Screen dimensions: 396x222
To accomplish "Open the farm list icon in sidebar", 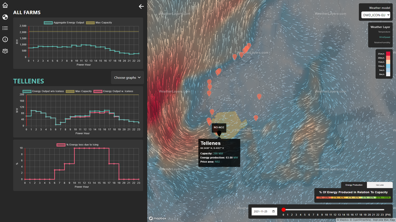I will tap(5, 28).
